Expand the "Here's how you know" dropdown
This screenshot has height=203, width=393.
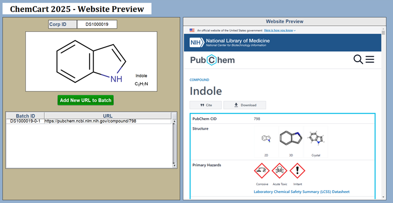(x=273, y=30)
